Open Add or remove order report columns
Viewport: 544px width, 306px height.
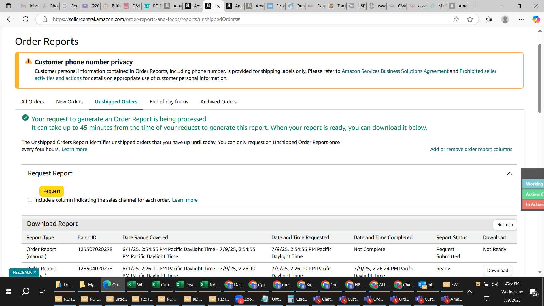pos(471,149)
